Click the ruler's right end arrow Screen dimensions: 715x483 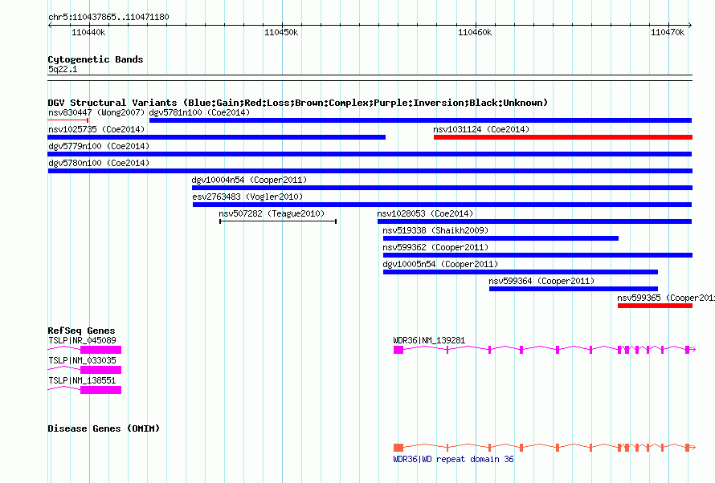coord(690,25)
